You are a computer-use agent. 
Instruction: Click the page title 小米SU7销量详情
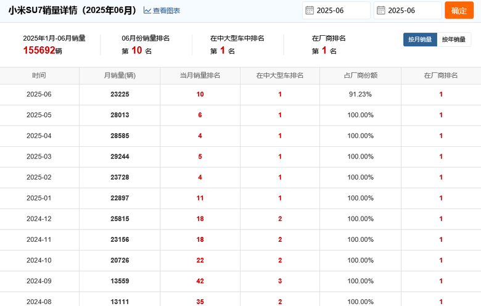click(43, 10)
